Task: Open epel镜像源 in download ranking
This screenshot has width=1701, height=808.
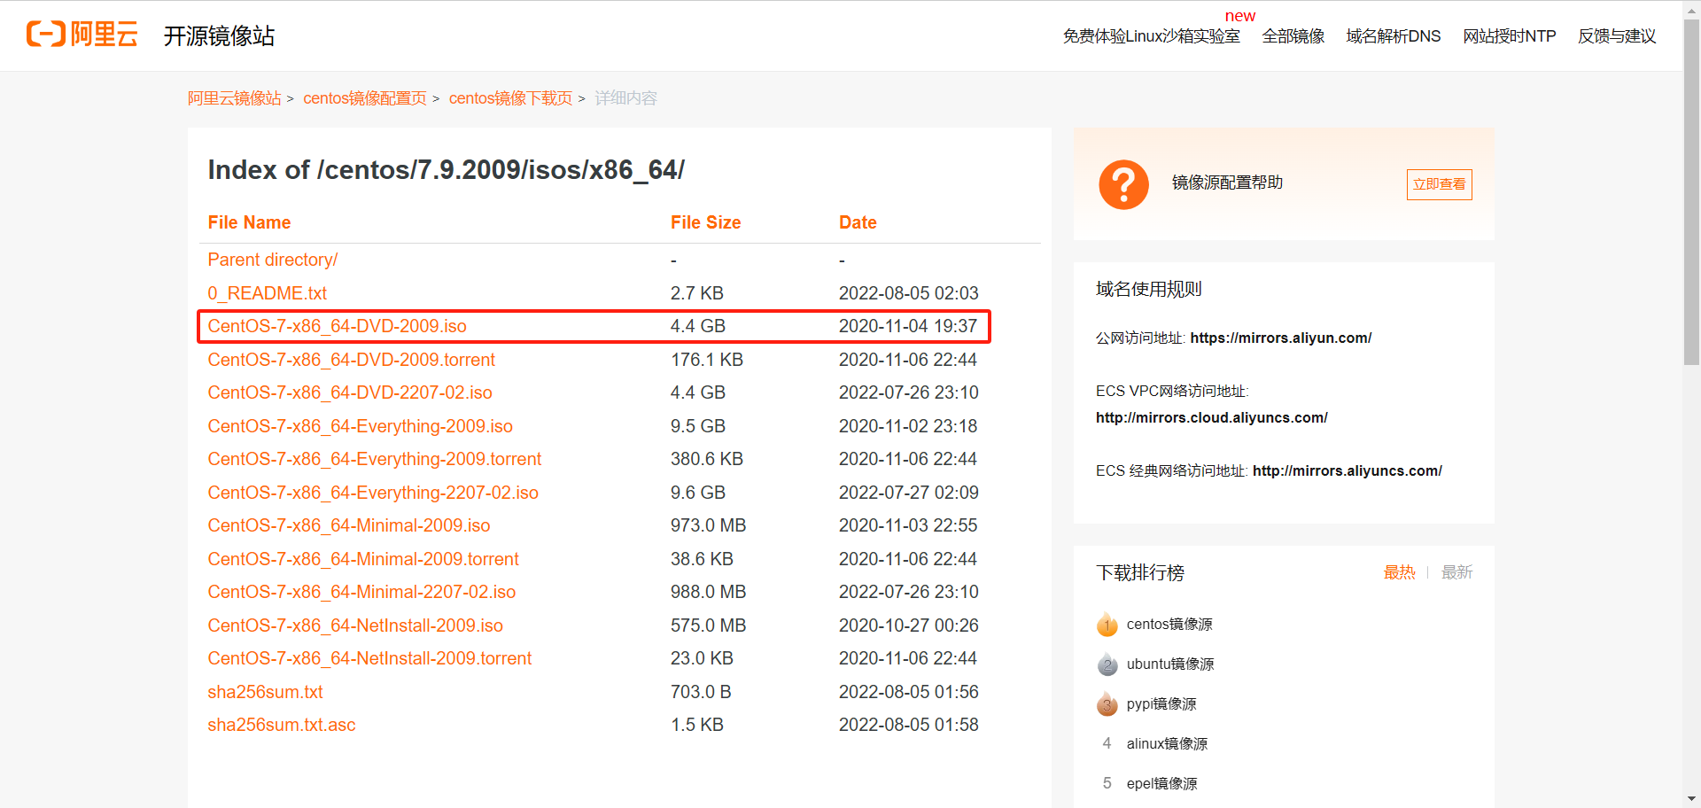Action: tap(1161, 784)
